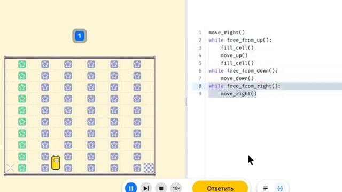Click highlighted line 8 while free_from_right()
This screenshot has width=342, height=192.
click(x=245, y=86)
